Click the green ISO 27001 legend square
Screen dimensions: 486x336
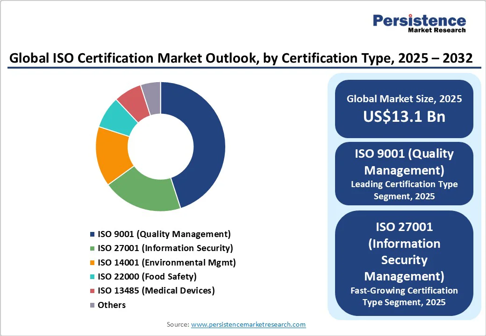click(92, 248)
